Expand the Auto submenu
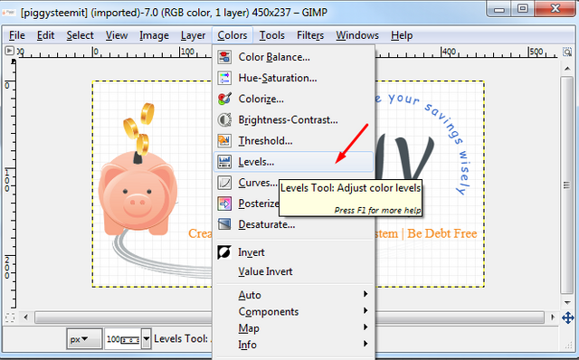The image size is (579, 360). point(294,295)
